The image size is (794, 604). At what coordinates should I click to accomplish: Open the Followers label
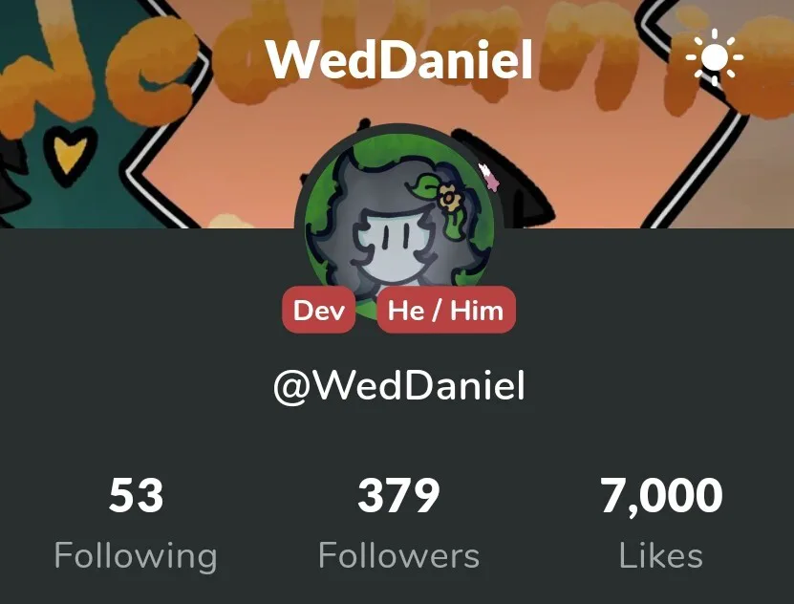pos(398,556)
